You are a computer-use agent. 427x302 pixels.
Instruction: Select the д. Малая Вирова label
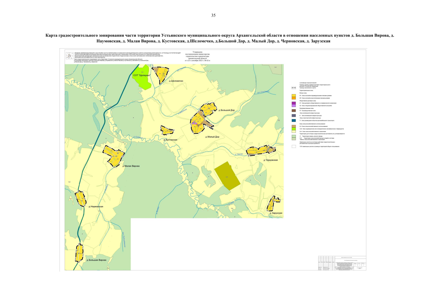[x=131, y=166]
